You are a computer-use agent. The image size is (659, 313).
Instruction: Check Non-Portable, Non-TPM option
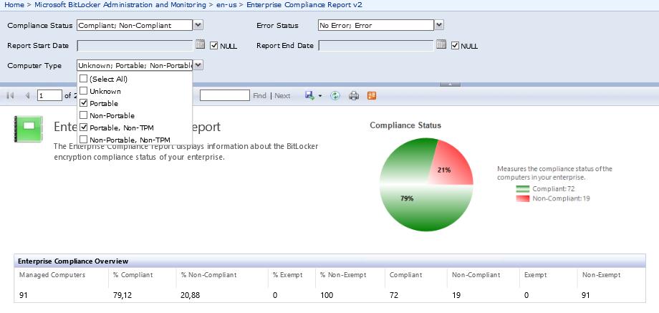pyautogui.click(x=84, y=139)
